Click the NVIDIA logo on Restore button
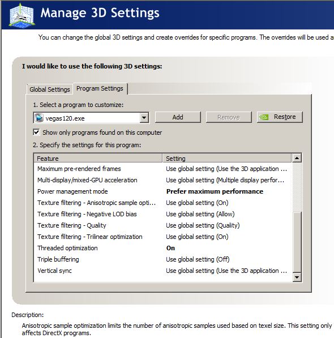 pyautogui.click(x=264, y=117)
